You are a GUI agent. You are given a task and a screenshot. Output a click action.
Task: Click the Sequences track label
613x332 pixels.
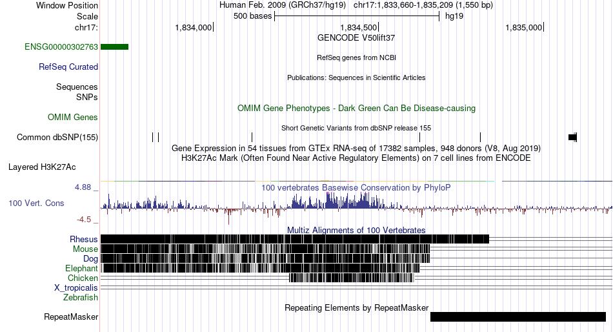77,87
